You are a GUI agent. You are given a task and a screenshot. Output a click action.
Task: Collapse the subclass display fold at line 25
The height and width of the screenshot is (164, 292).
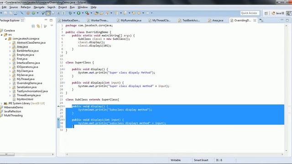[64, 106]
